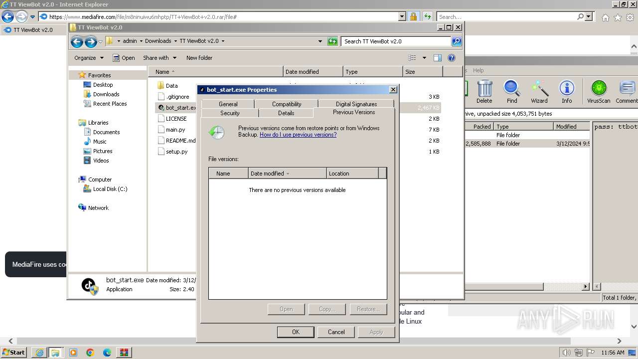Open 'How do I use previous versions?' link

tap(298, 135)
